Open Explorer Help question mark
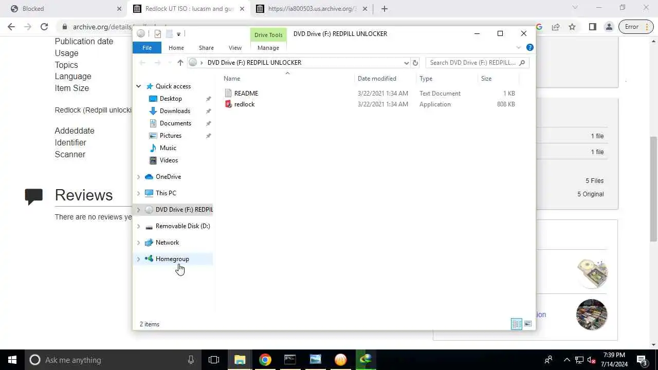Image resolution: width=658 pixels, height=370 pixels. tap(530, 48)
